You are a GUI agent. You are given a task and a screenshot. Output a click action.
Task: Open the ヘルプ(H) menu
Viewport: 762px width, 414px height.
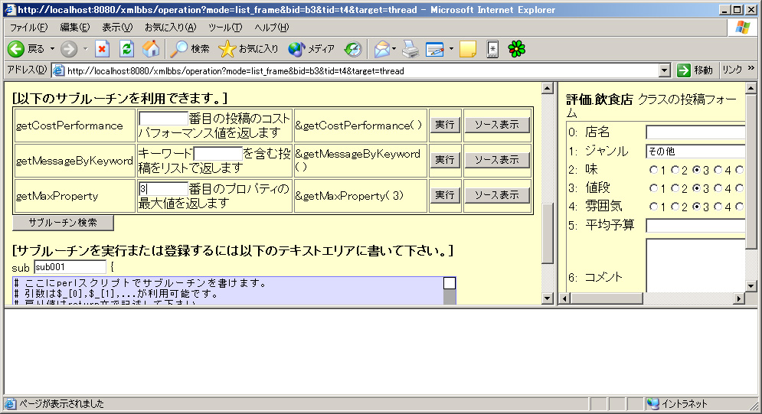pyautogui.click(x=272, y=28)
